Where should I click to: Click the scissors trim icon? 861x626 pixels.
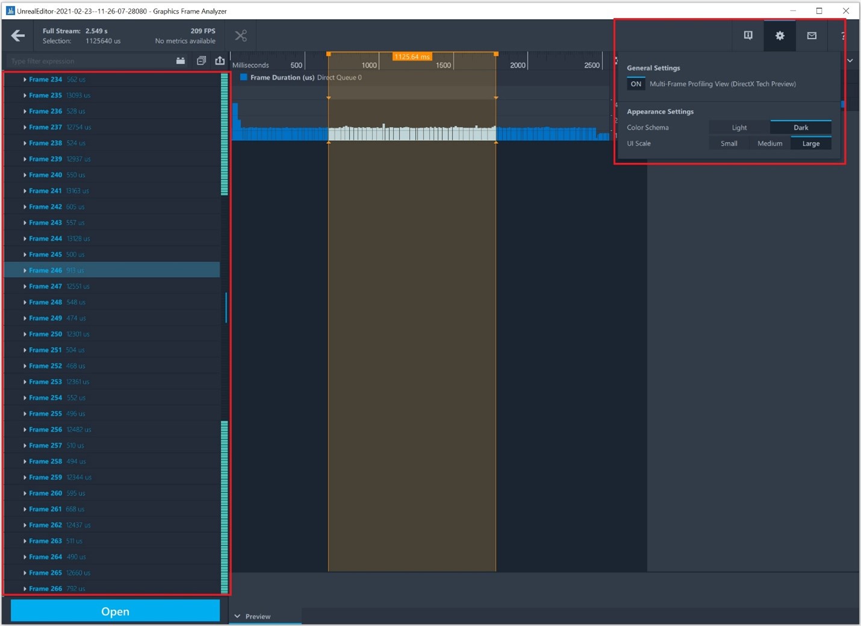point(241,36)
